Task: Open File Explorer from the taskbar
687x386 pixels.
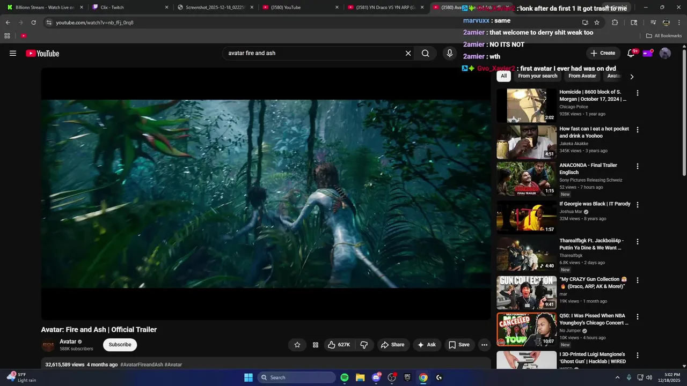Action: [360, 377]
